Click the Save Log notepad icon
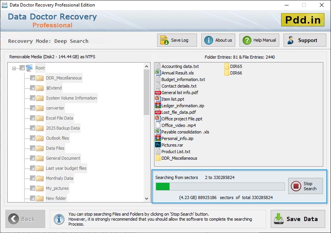The height and width of the screenshot is (233, 331). (164, 40)
